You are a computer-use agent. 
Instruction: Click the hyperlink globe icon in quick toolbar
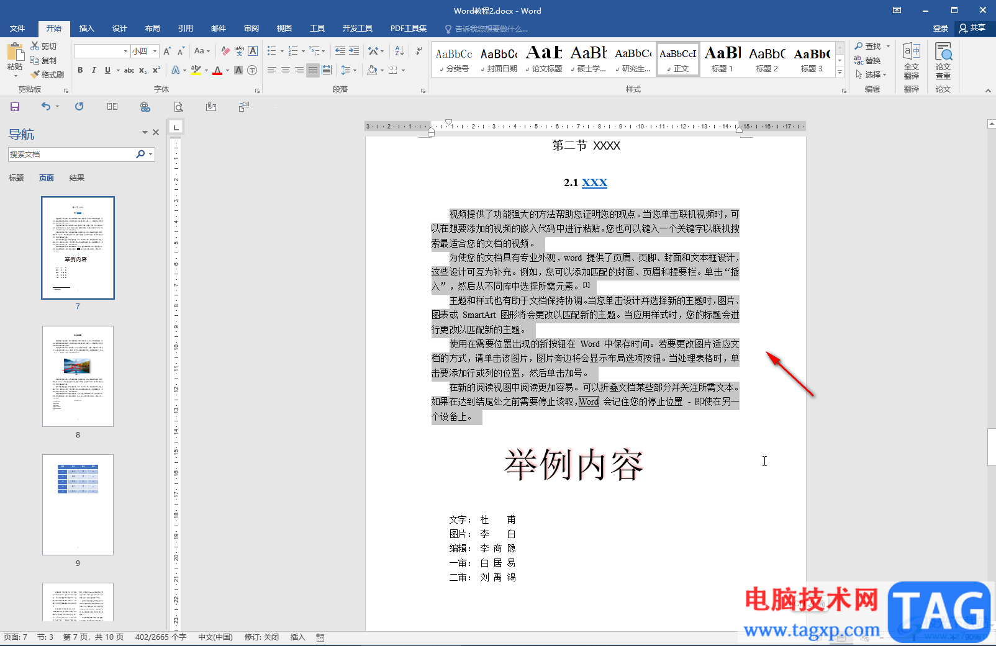coord(145,107)
